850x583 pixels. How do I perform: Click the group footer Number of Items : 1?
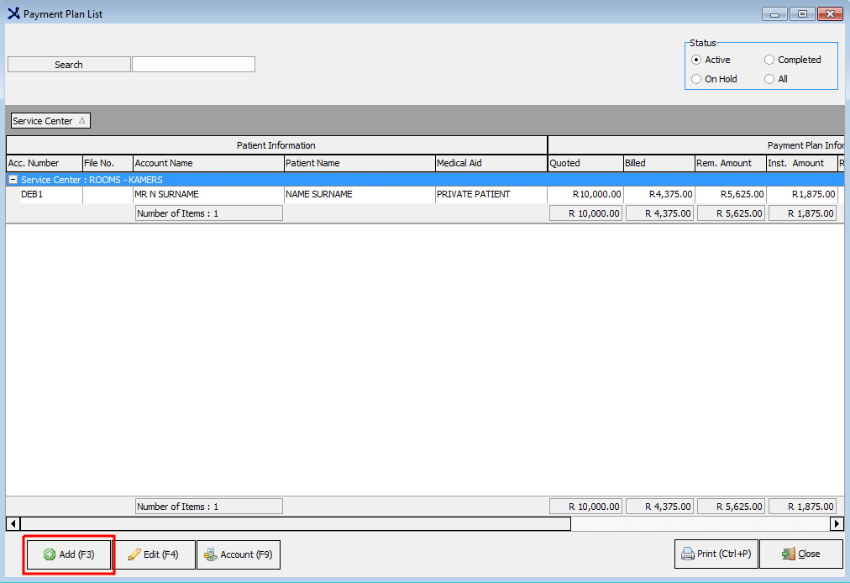pos(208,213)
